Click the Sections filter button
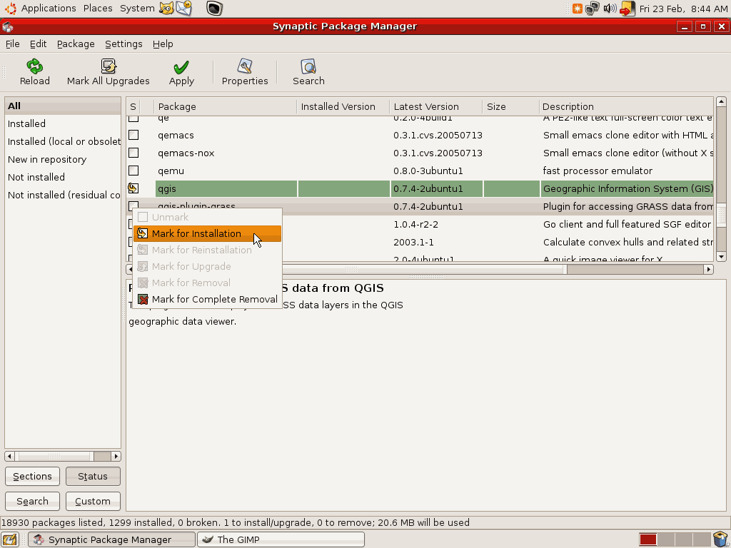Image resolution: width=731 pixels, height=548 pixels. pos(32,476)
